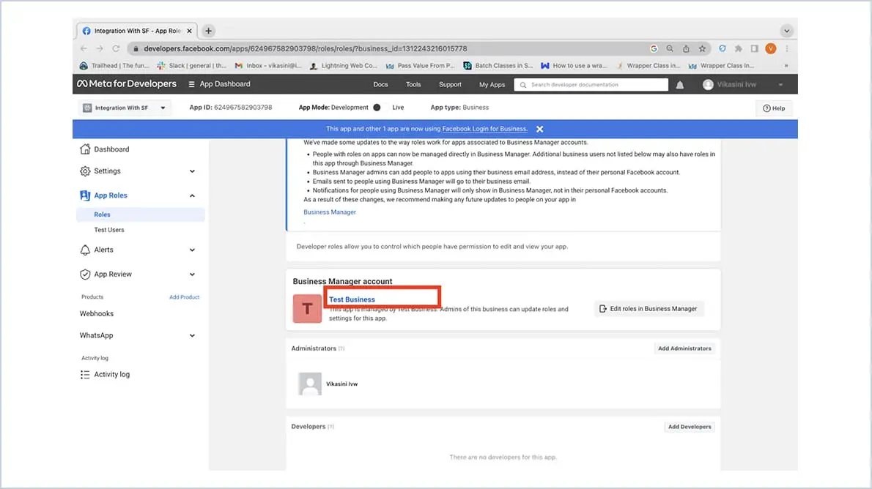The width and height of the screenshot is (872, 489).
Task: Open the Docs menu
Action: click(380, 84)
